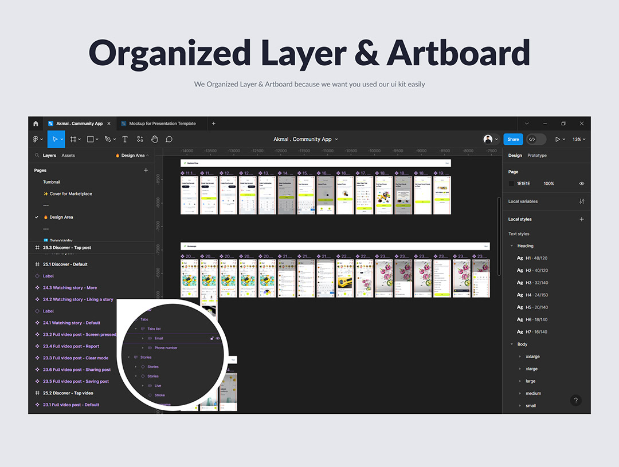Toggle Dev Mode switch
The width and height of the screenshot is (619, 467).
[x=536, y=139]
